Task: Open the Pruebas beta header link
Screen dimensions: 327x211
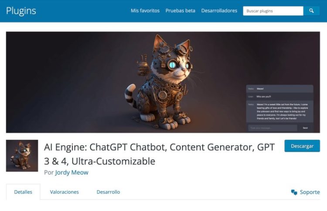Action: coord(181,10)
